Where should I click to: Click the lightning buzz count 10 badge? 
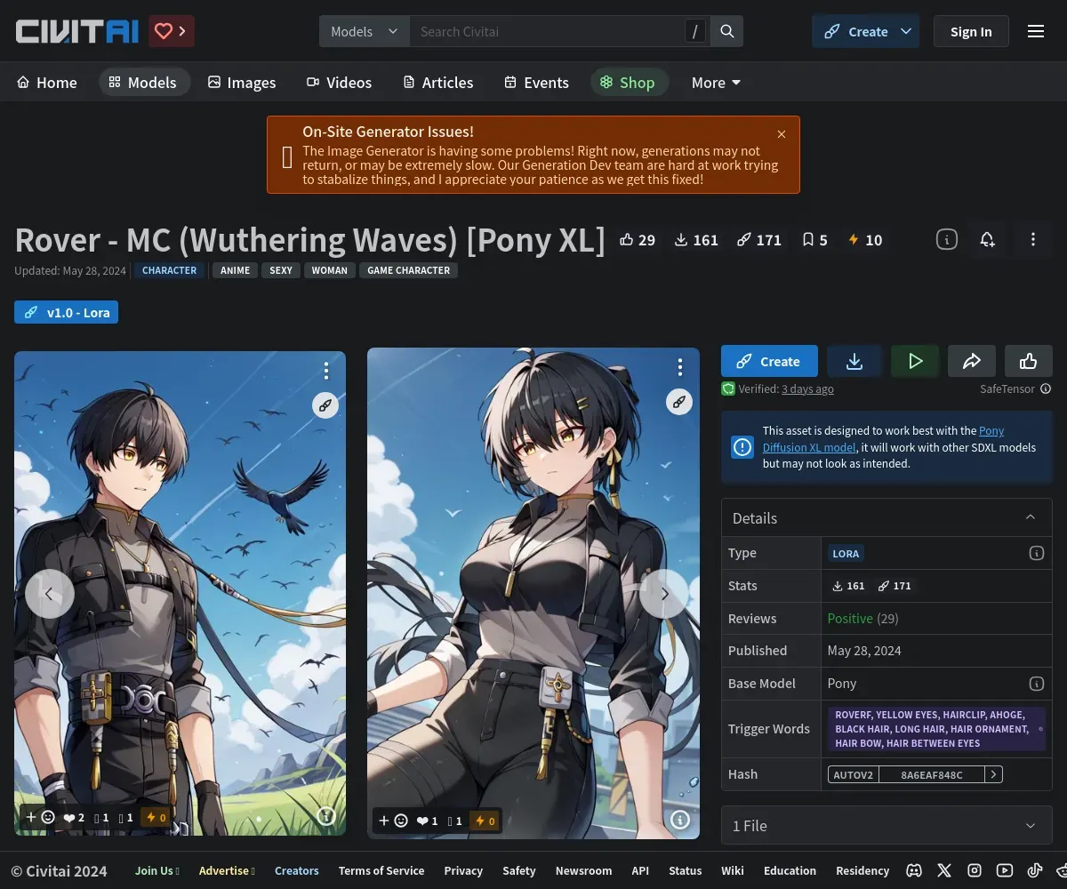[x=865, y=240]
